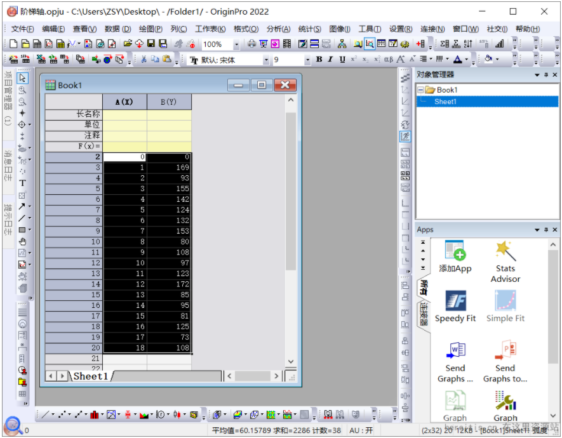Pin the Apps panel

click(546, 230)
